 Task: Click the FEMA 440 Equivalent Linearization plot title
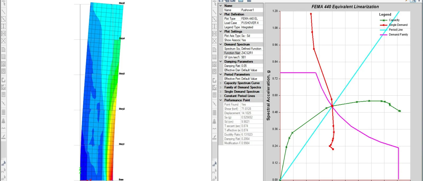click(345, 7)
